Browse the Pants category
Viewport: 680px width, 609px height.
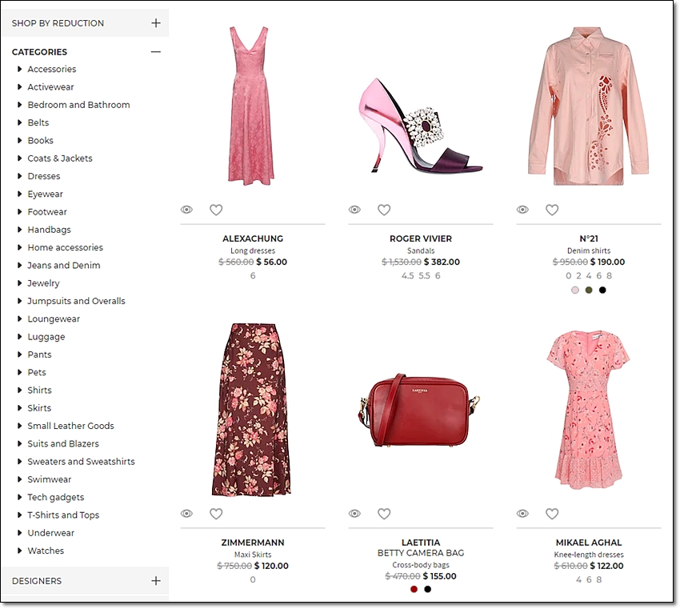pyautogui.click(x=39, y=355)
